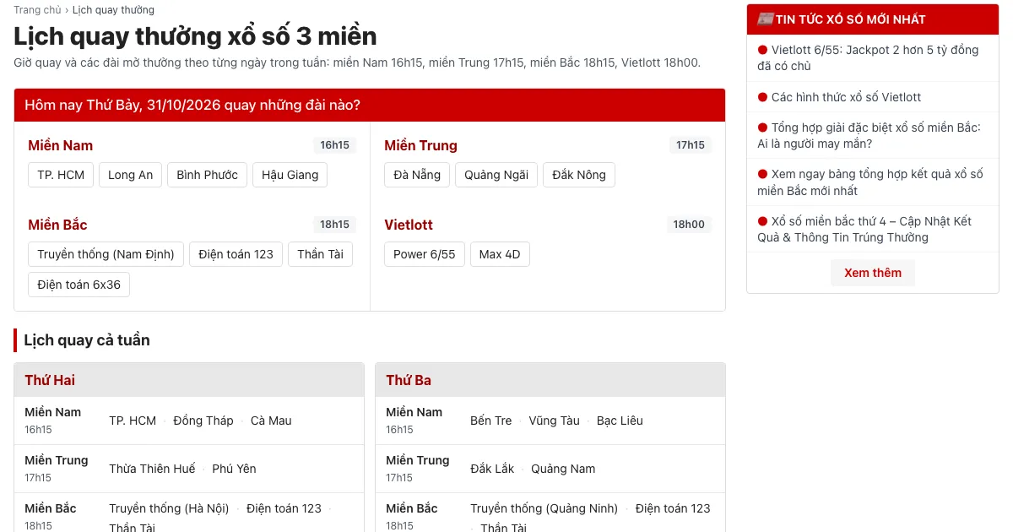Click the 16h15 time badge beside today's Miền Nam
This screenshot has height=532, width=1013.
point(334,145)
